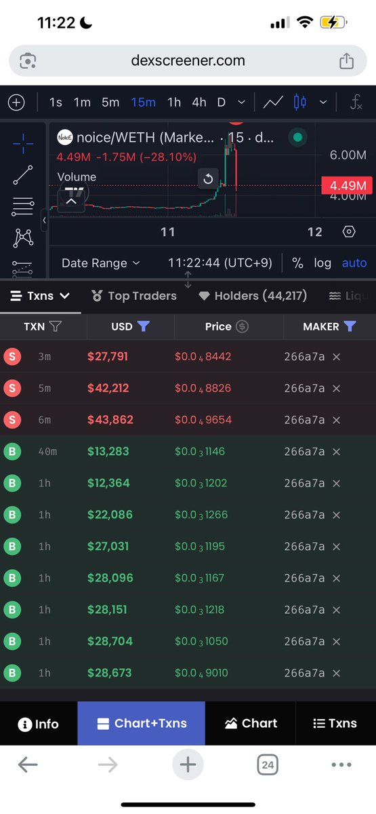Open the Info bottom tab

39,724
